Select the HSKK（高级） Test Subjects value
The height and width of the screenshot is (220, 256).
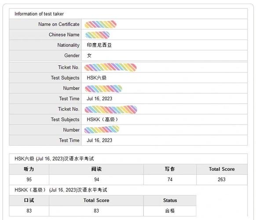[102, 120]
